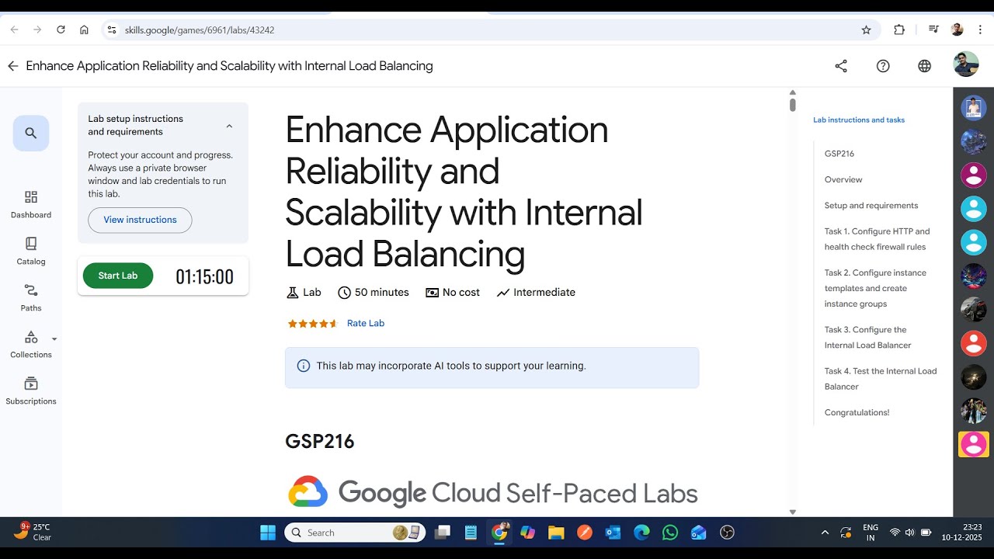
Task: Open File Explorer from the taskbar
Action: 555,533
